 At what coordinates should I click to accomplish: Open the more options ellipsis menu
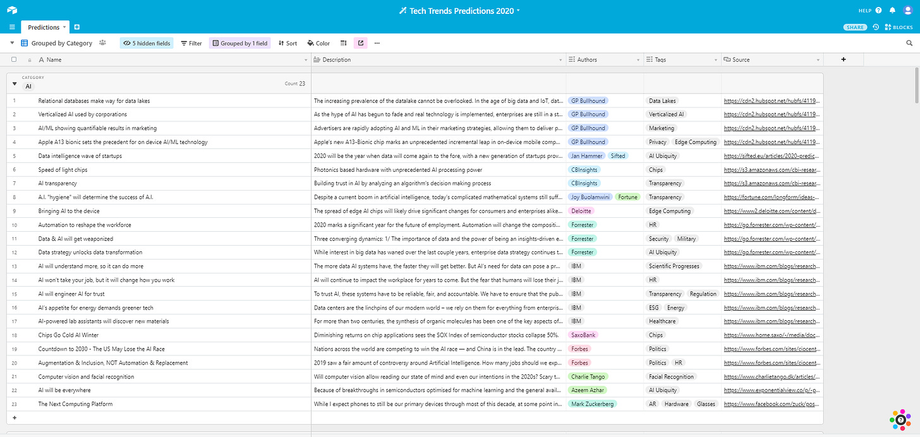377,43
